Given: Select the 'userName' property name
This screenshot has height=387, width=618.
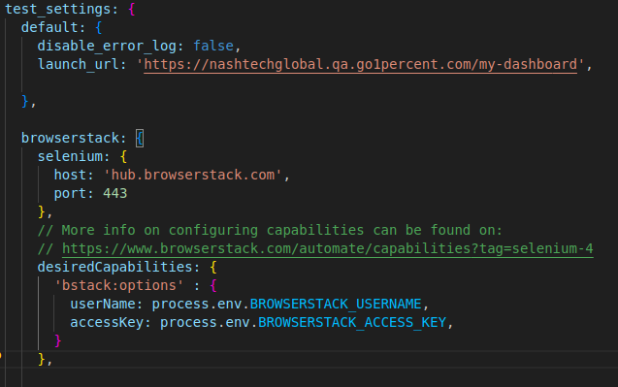Looking at the screenshot, I should 103,304.
